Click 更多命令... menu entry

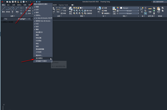pos(43,55)
